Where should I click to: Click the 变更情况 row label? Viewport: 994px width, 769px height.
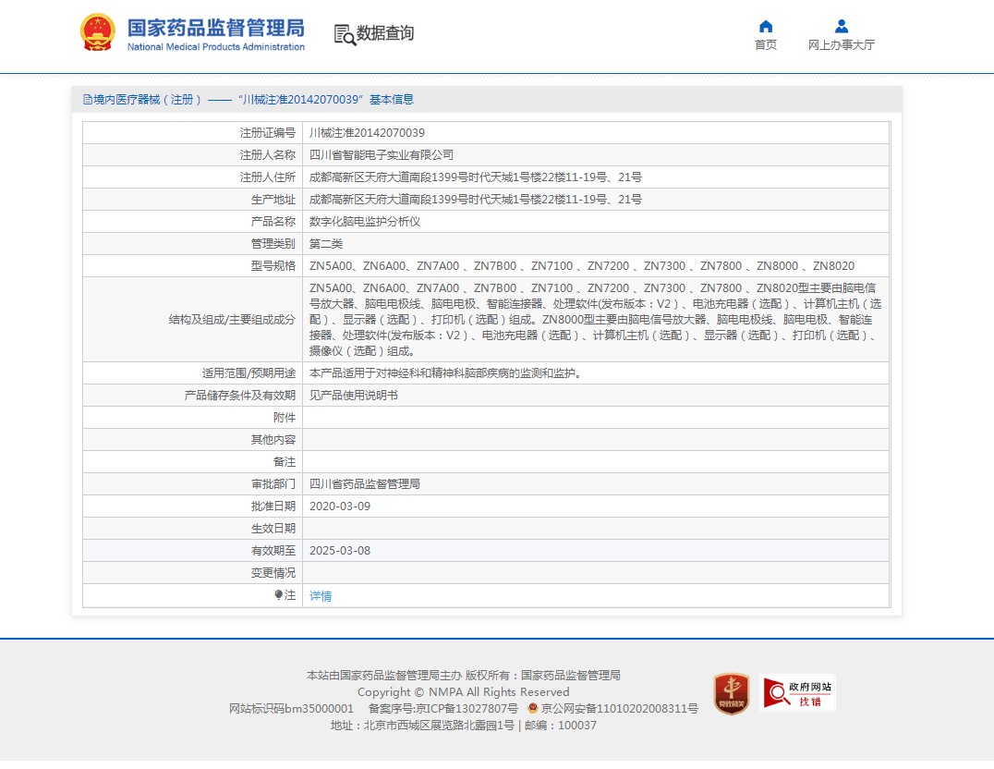tap(273, 573)
